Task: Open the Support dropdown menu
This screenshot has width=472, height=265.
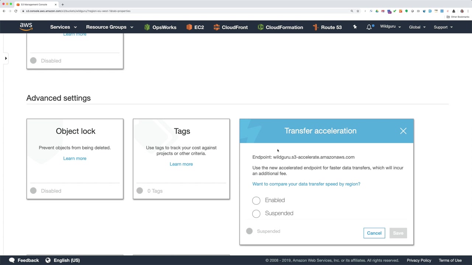Action: (443, 27)
